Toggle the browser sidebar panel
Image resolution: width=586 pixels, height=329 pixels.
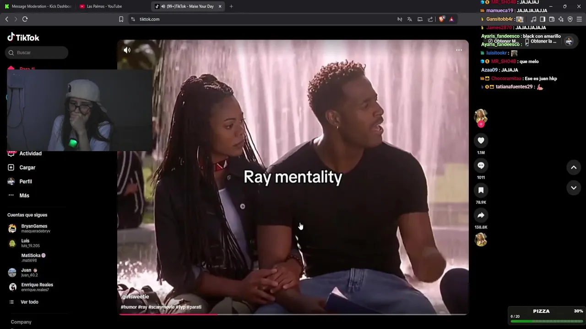click(x=543, y=19)
